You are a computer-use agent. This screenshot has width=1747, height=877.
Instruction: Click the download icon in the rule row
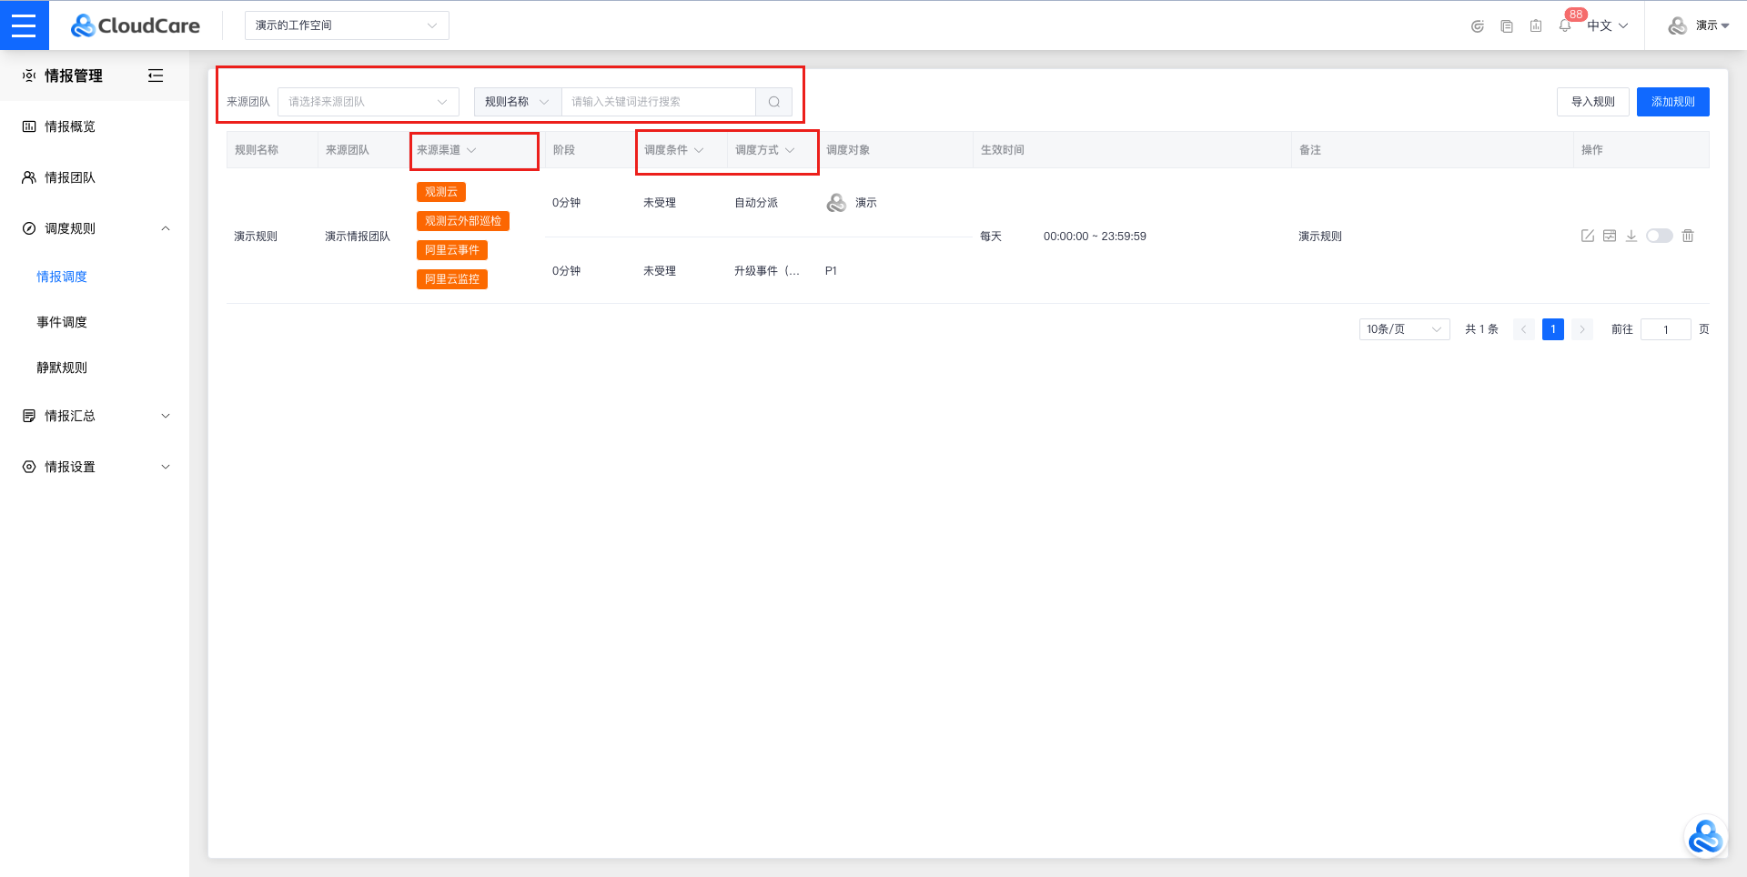[1631, 236]
